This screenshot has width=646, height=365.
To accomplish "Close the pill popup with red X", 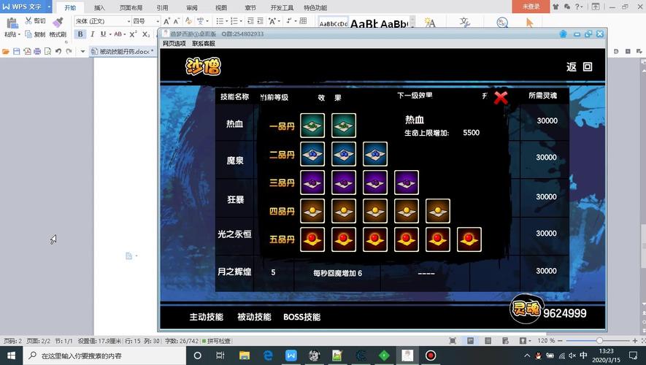I will click(x=501, y=98).
